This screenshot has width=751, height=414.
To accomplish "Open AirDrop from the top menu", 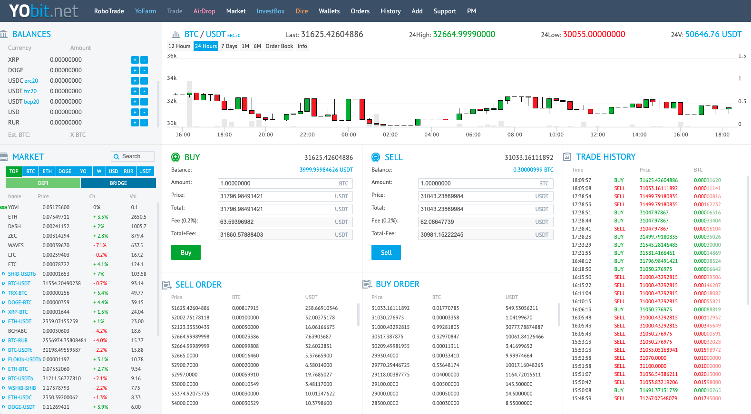I will click(x=204, y=11).
